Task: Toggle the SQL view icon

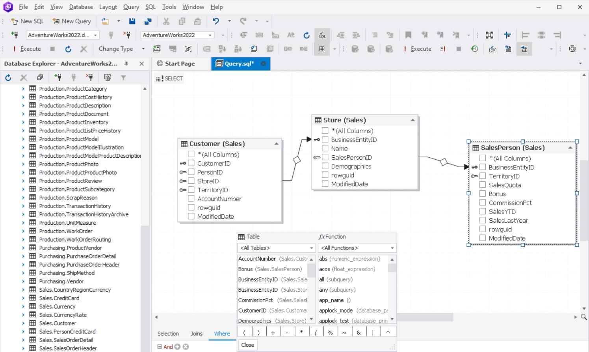Action: point(322,35)
